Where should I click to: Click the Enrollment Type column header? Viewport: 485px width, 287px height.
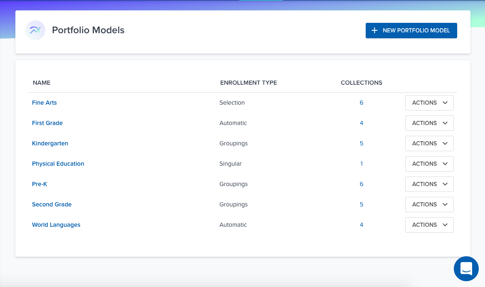(249, 83)
